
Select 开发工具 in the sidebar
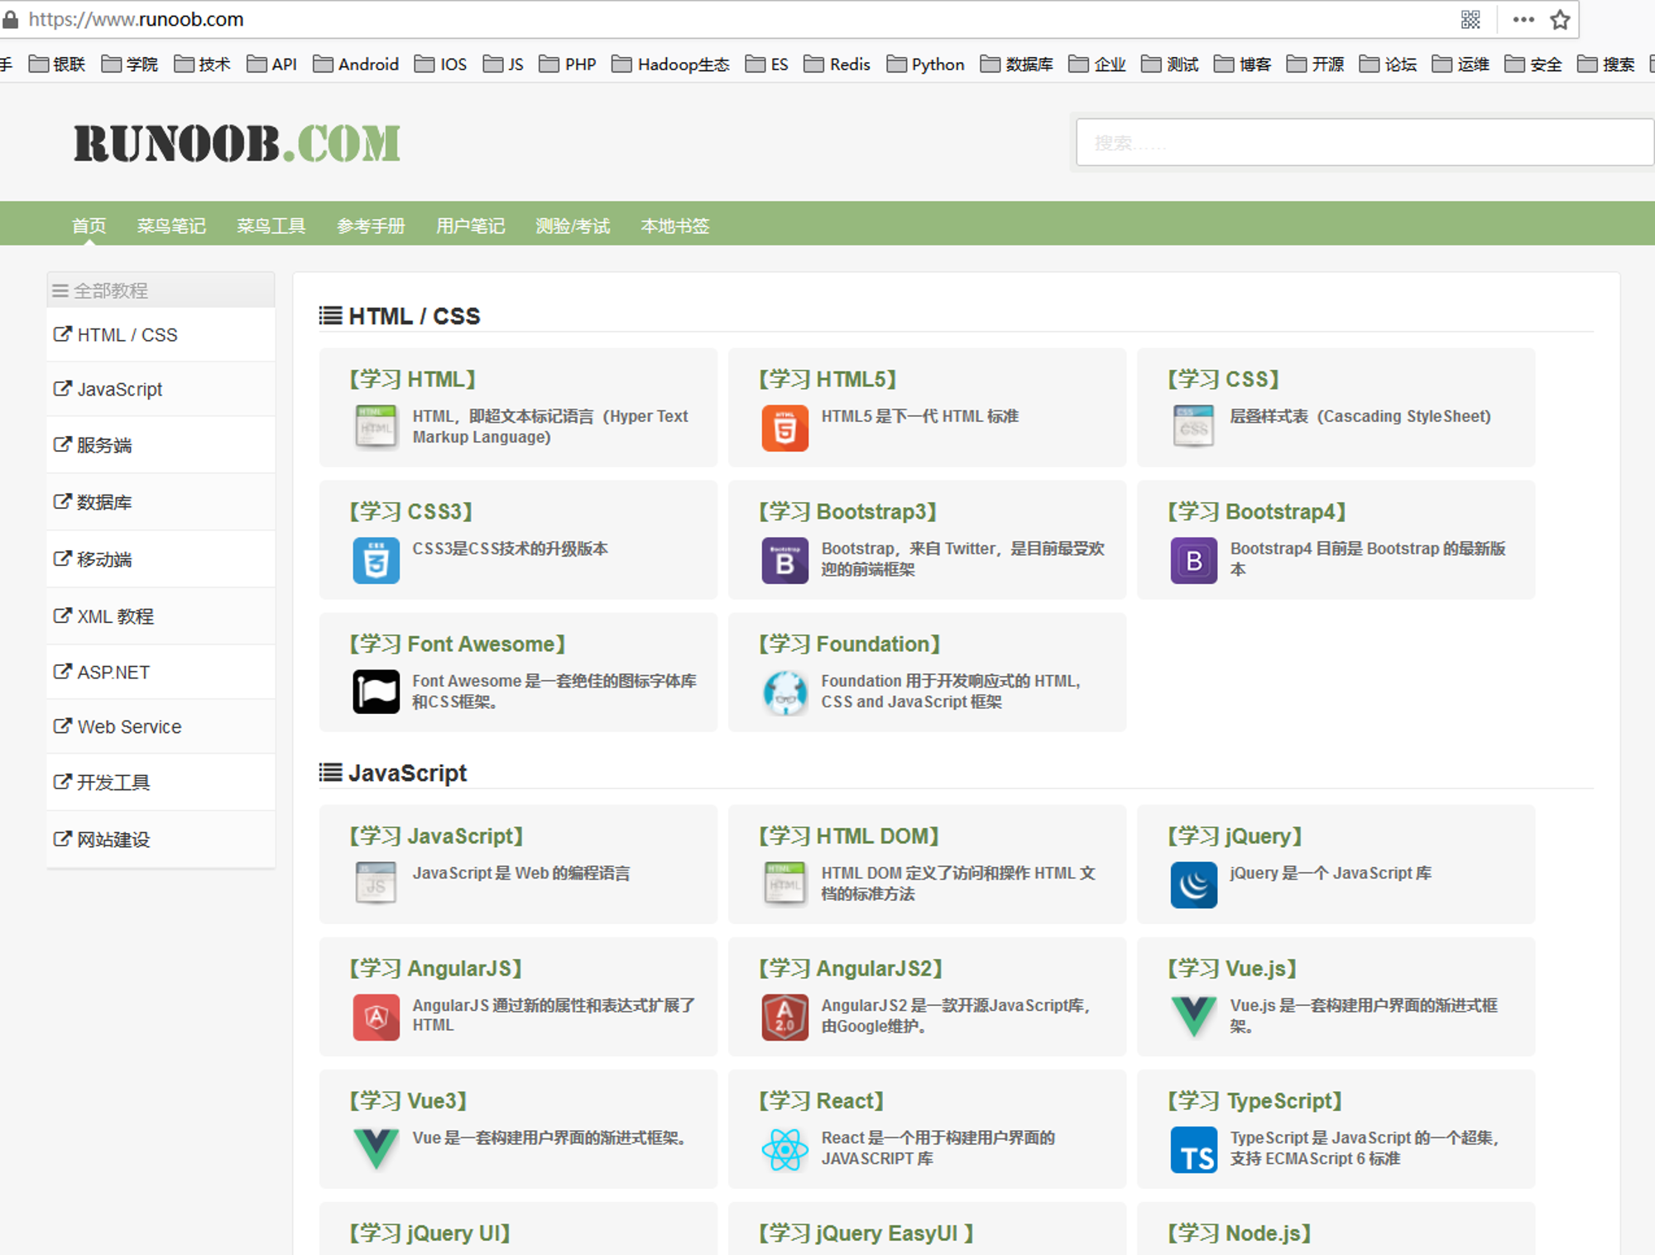point(161,783)
